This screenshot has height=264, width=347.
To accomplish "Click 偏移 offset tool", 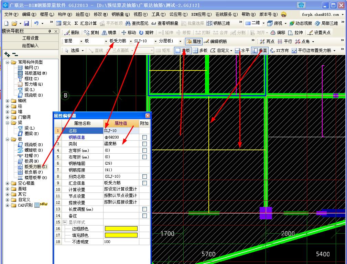I will [x=278, y=33].
